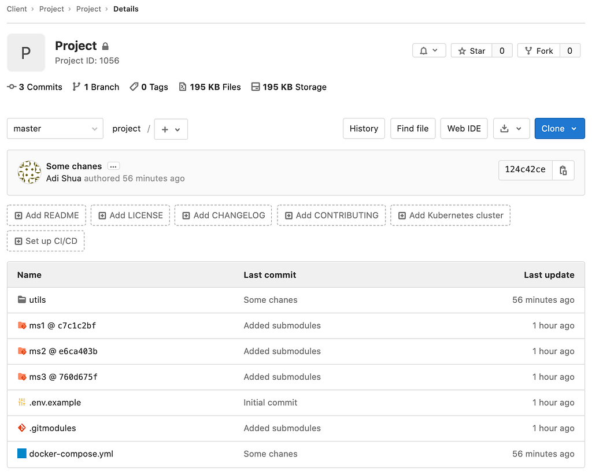Open the download source code menu
This screenshot has width=592, height=475.
pyautogui.click(x=511, y=129)
